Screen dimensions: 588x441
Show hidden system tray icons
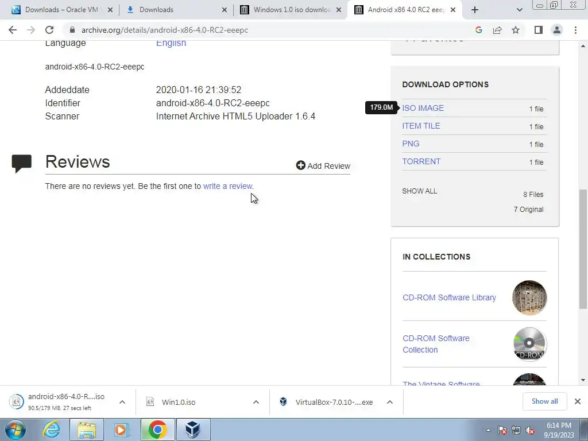pyautogui.click(x=488, y=430)
